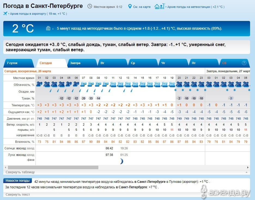This screenshot has width=255, height=200.
Task: Click Ощущается как, °C row label
Action: (x=21, y=112)
